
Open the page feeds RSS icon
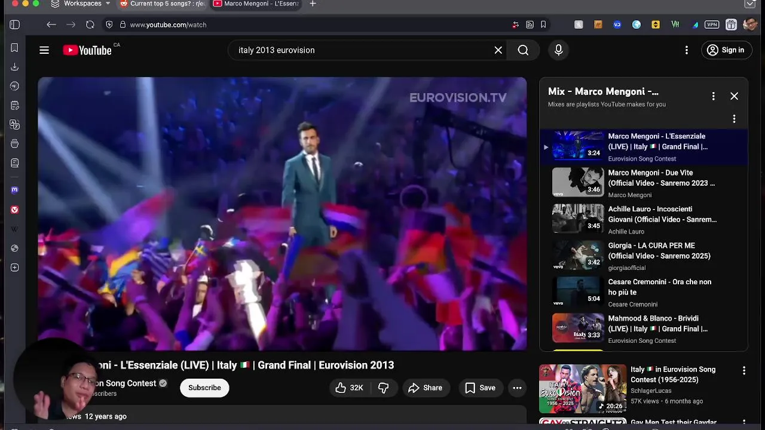[530, 24]
